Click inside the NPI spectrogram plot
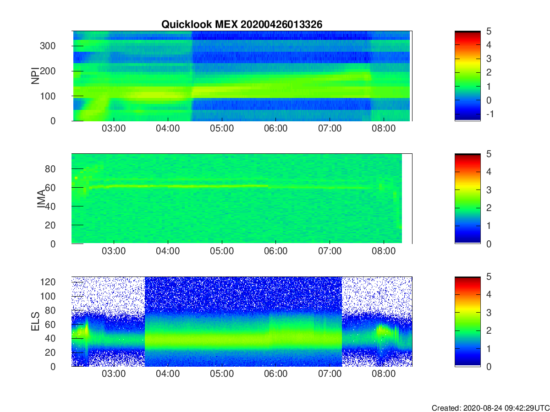The image size is (550, 412). click(x=242, y=76)
